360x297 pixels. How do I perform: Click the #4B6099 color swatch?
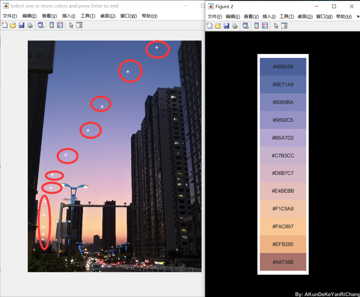[283, 67]
